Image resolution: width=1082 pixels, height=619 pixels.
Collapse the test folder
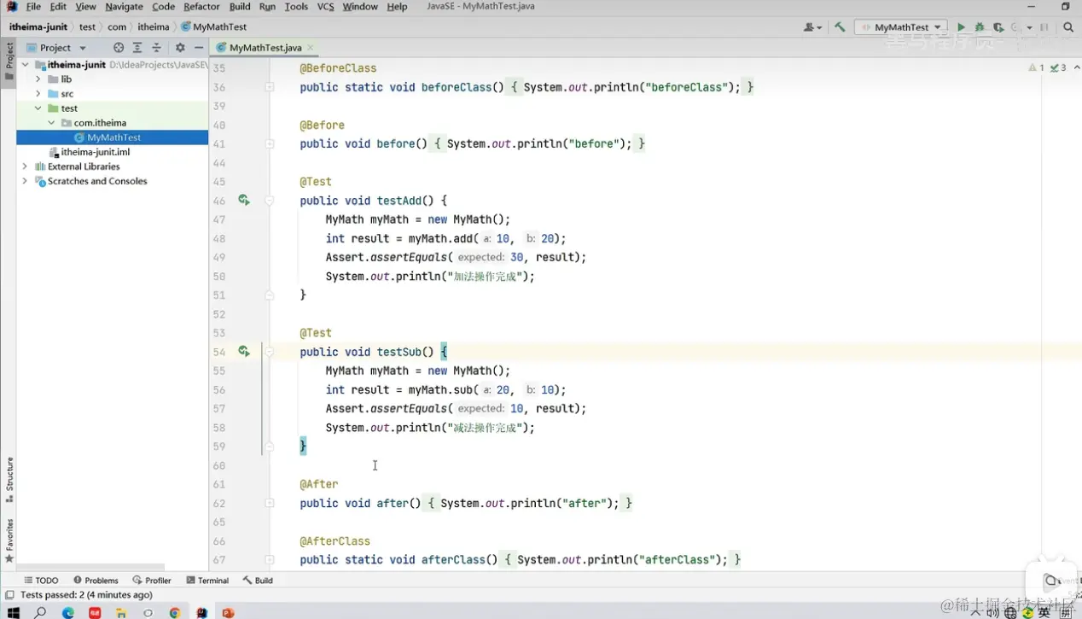(38, 108)
